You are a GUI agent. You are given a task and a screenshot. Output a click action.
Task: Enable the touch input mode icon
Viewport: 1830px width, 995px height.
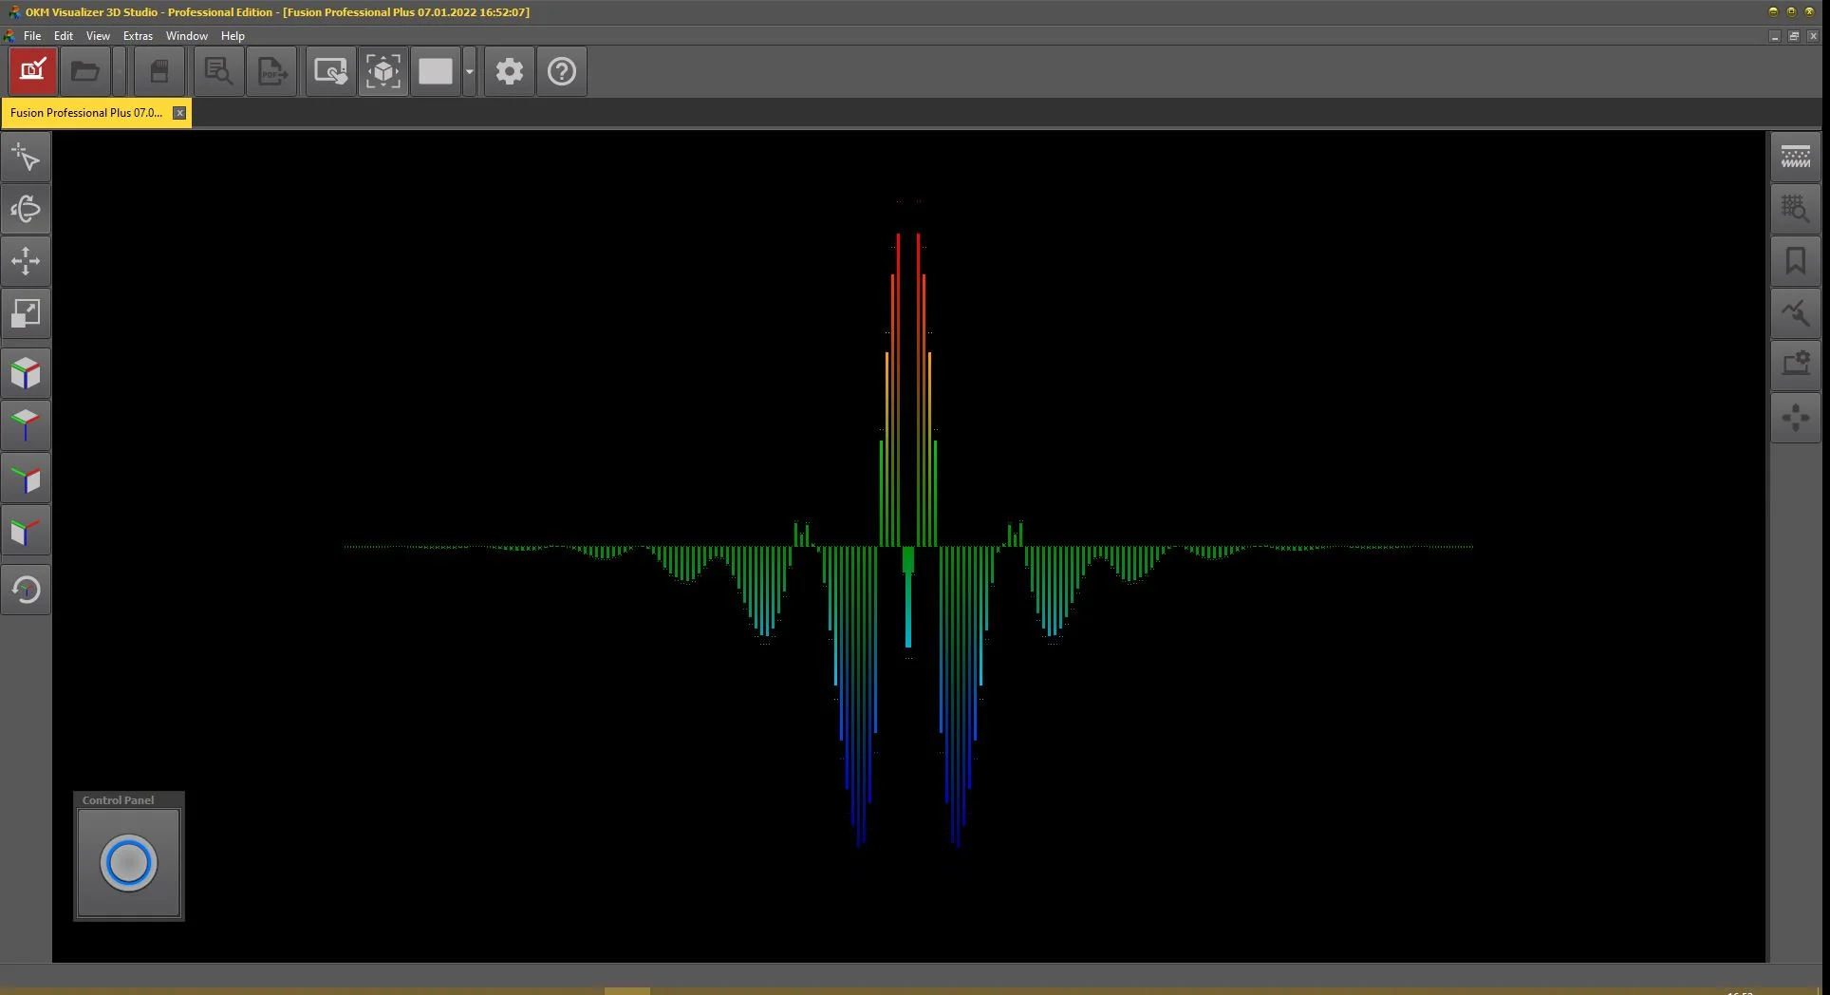point(329,71)
